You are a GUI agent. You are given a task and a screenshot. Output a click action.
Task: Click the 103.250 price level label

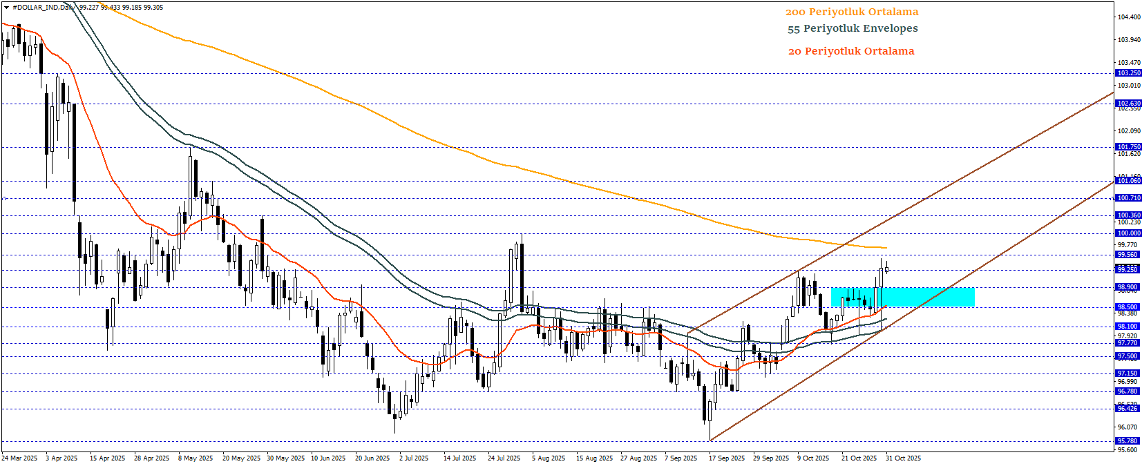point(1128,73)
